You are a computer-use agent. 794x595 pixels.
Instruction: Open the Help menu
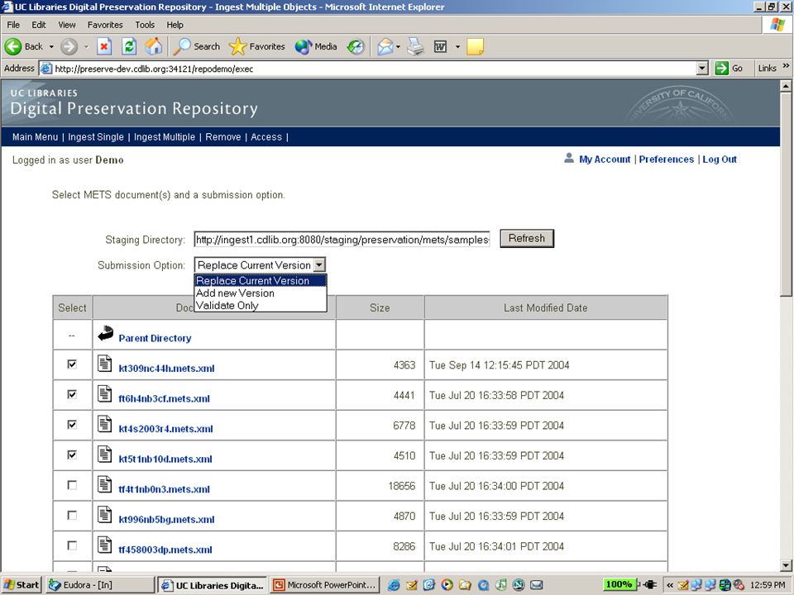tap(175, 25)
